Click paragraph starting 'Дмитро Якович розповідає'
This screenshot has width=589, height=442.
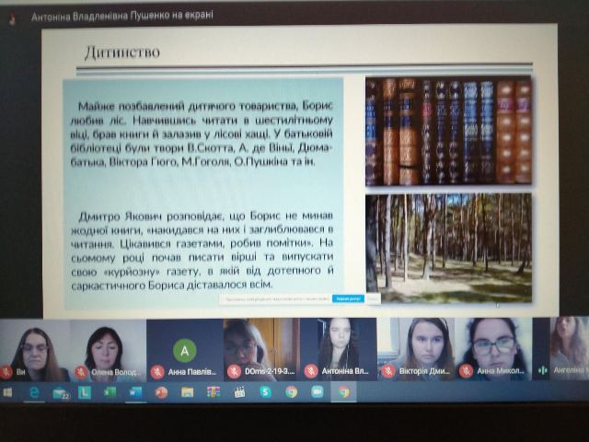click(202, 250)
